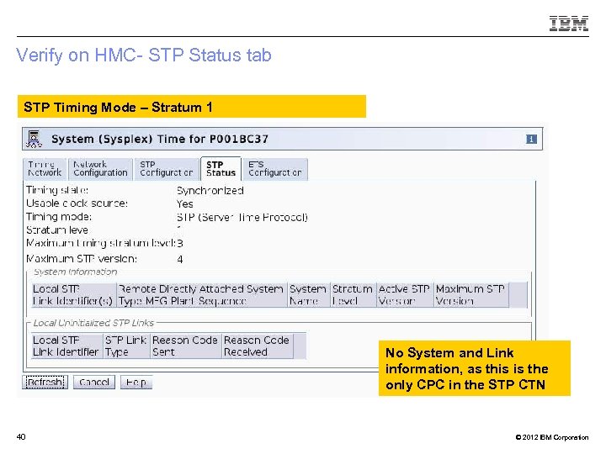Click the Reason Code Received column header
The width and height of the screenshot is (606, 454).
coord(258,346)
